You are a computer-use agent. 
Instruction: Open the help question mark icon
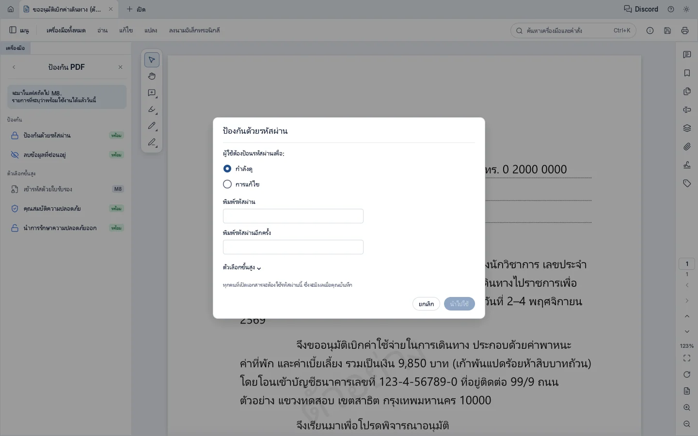point(671,9)
